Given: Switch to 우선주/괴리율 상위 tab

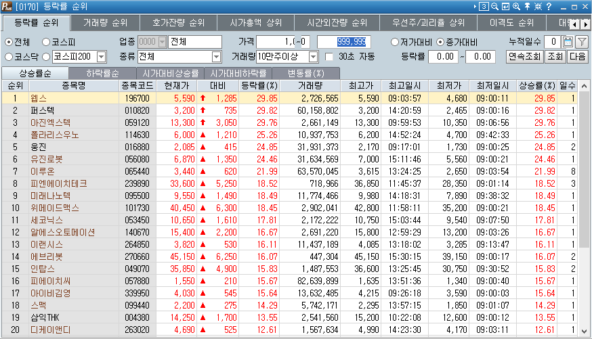Looking at the screenshot, I should 429,23.
